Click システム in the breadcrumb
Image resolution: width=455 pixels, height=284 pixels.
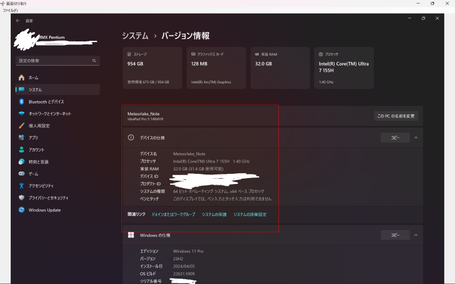135,35
